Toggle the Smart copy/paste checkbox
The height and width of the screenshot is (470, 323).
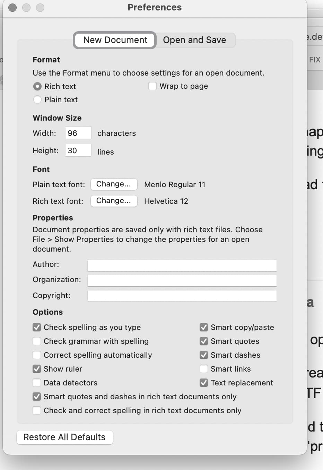coord(204,327)
